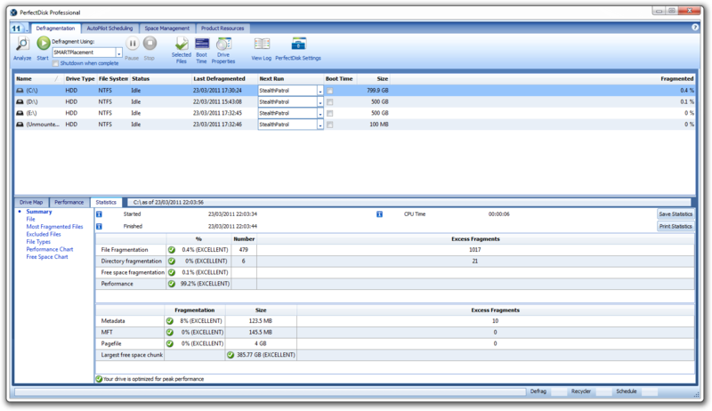
Task: Click File Fragmentation green check icon
Action: coord(172,250)
